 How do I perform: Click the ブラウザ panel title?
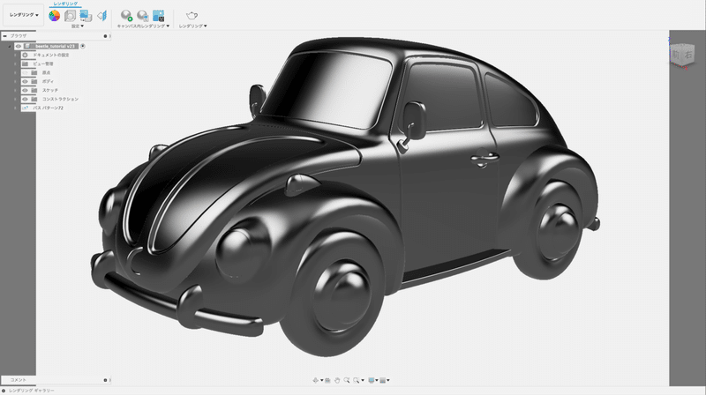[x=19, y=35]
